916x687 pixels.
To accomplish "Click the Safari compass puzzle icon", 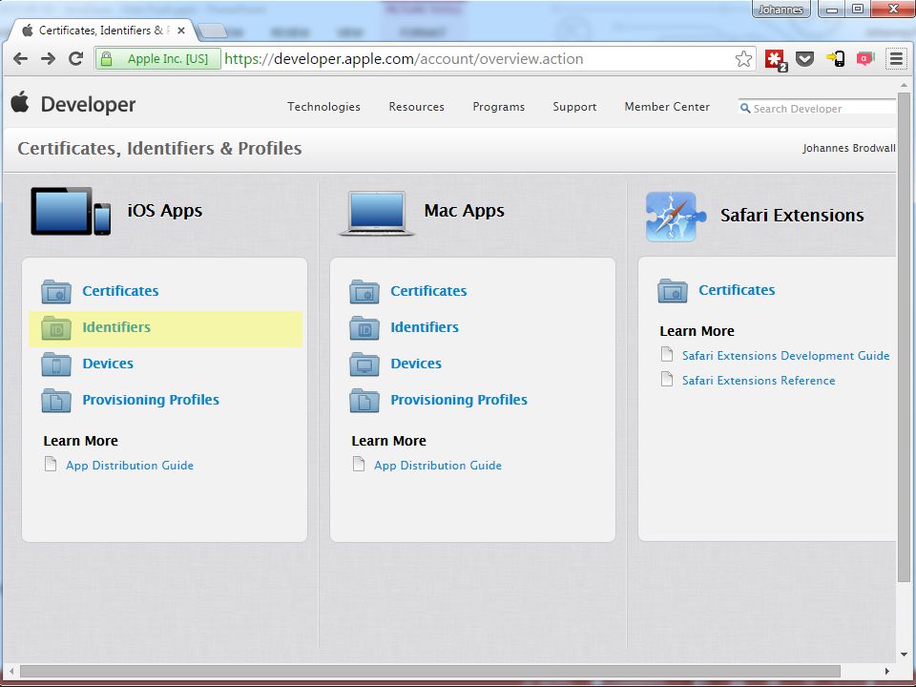I will tap(676, 217).
